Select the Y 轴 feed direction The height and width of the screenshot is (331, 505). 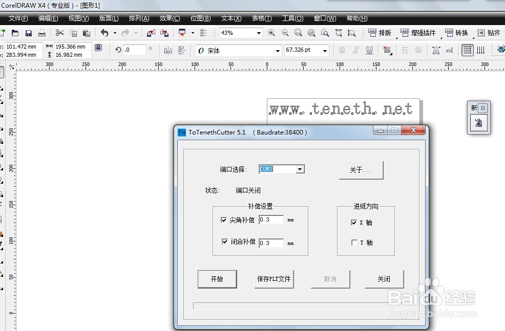click(x=353, y=242)
